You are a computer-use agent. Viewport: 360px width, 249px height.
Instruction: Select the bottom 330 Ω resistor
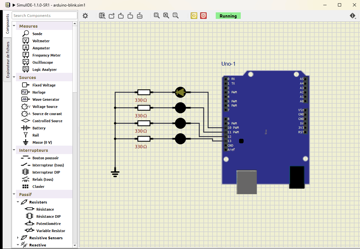click(x=144, y=139)
